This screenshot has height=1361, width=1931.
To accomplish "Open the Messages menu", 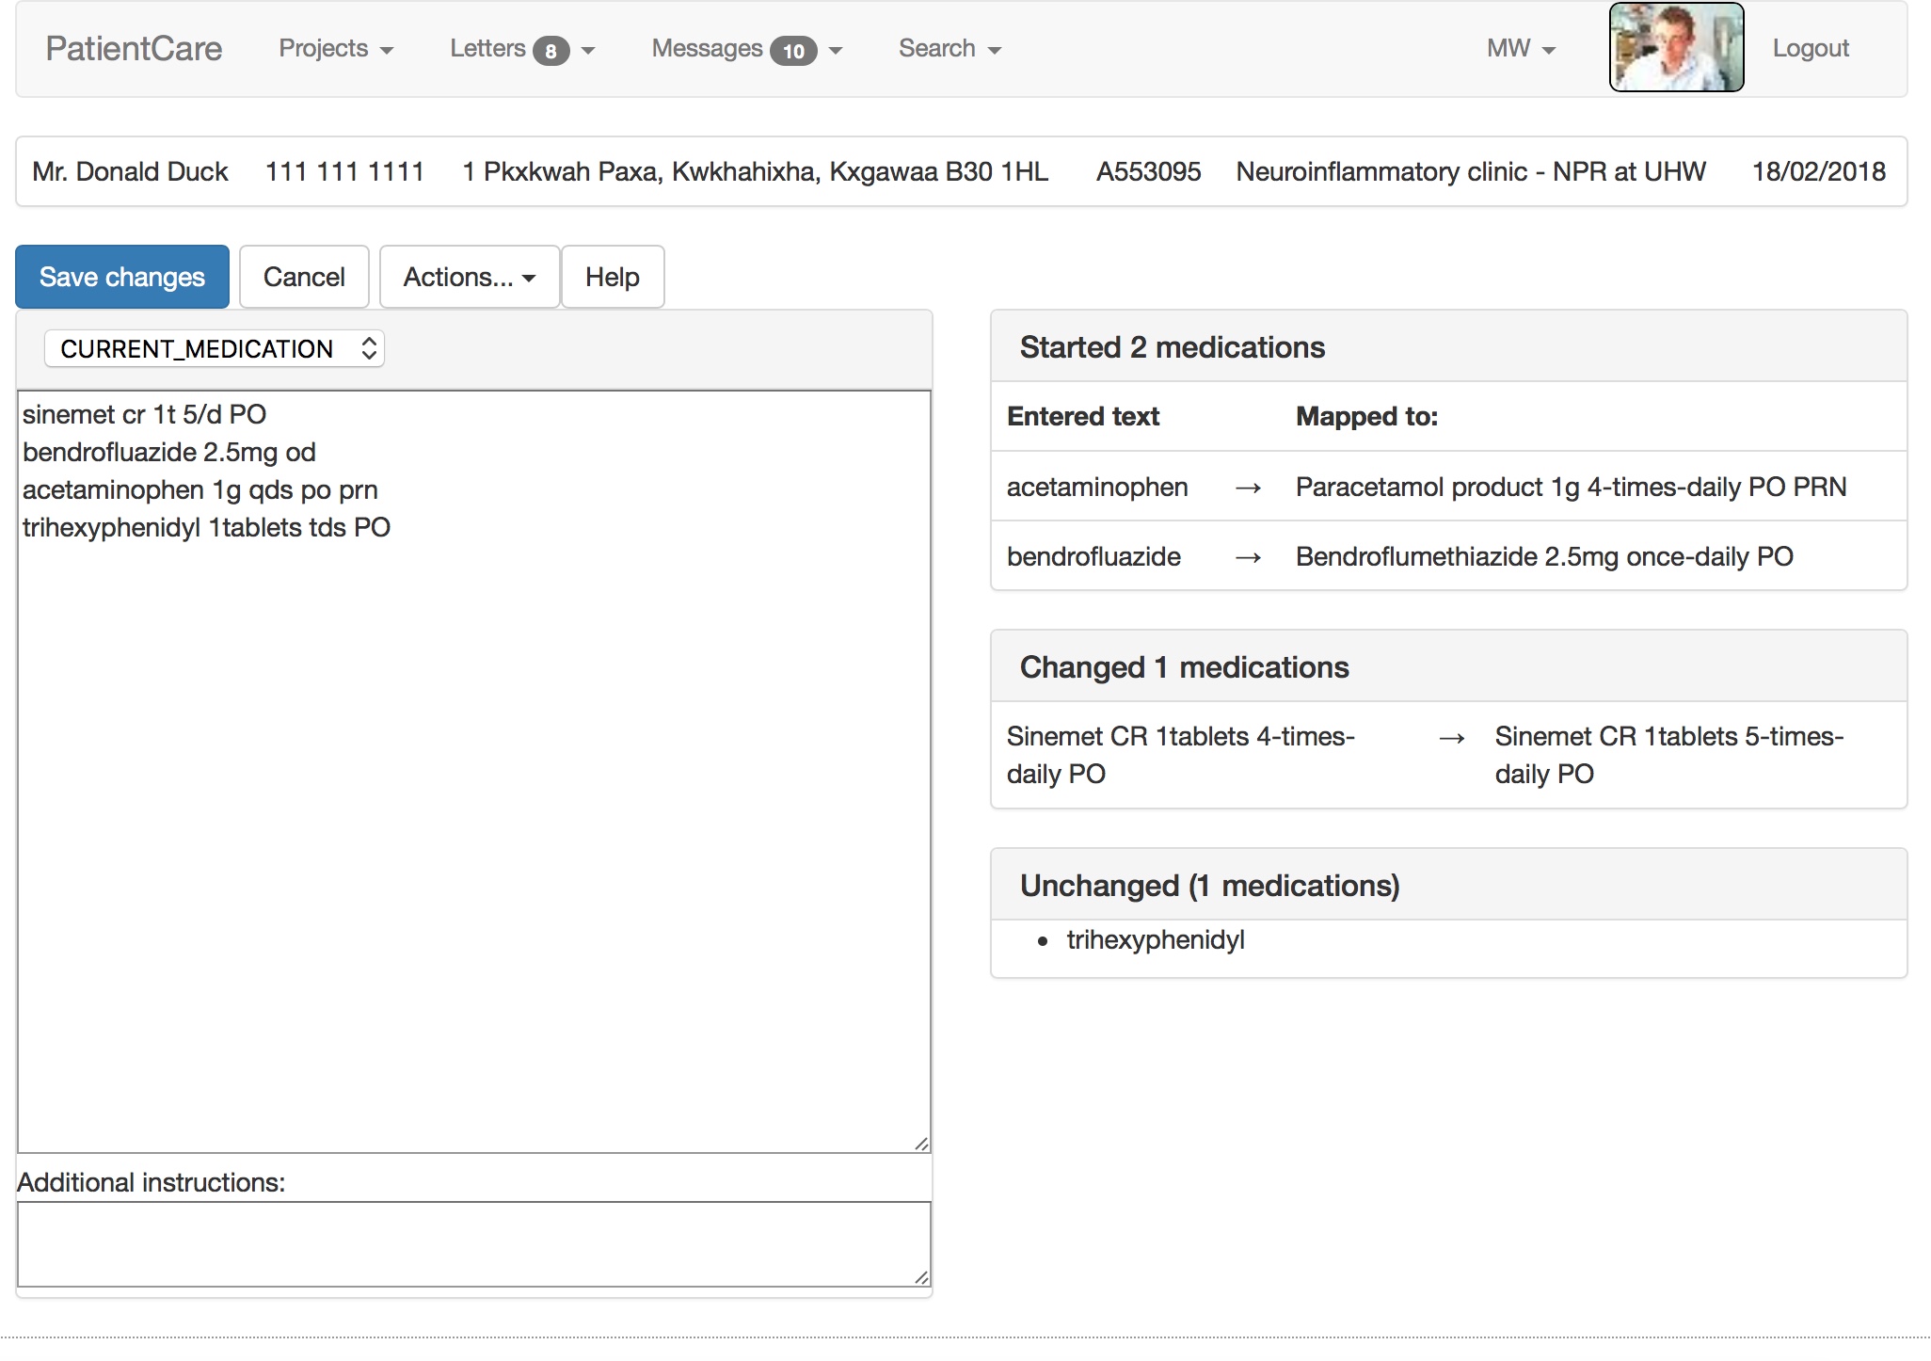I will [708, 49].
